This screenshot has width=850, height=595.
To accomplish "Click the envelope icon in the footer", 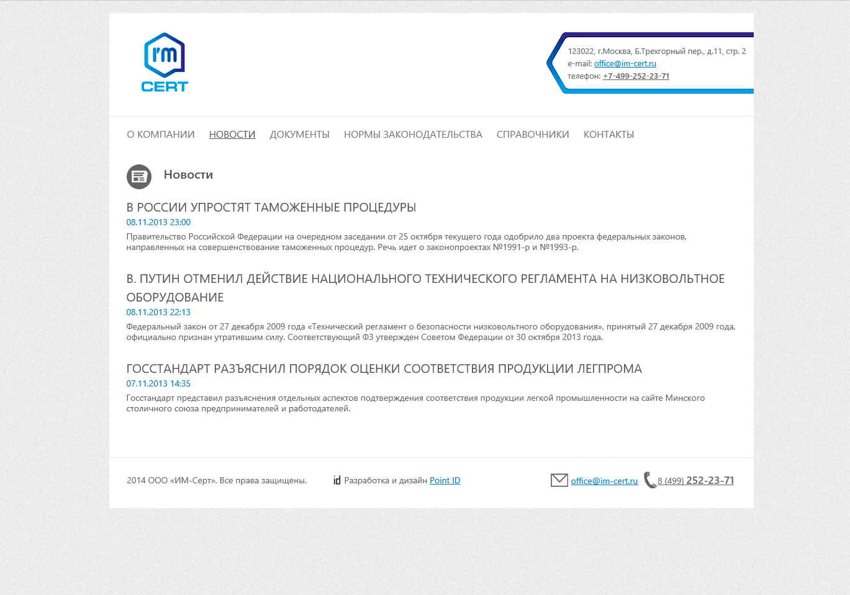I will [x=559, y=480].
